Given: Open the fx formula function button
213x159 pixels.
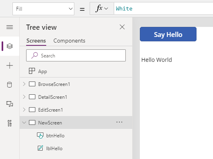Looking at the screenshot, I should [102, 8].
